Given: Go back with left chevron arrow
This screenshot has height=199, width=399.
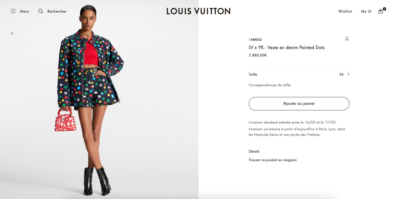Looking at the screenshot, I should [12, 34].
